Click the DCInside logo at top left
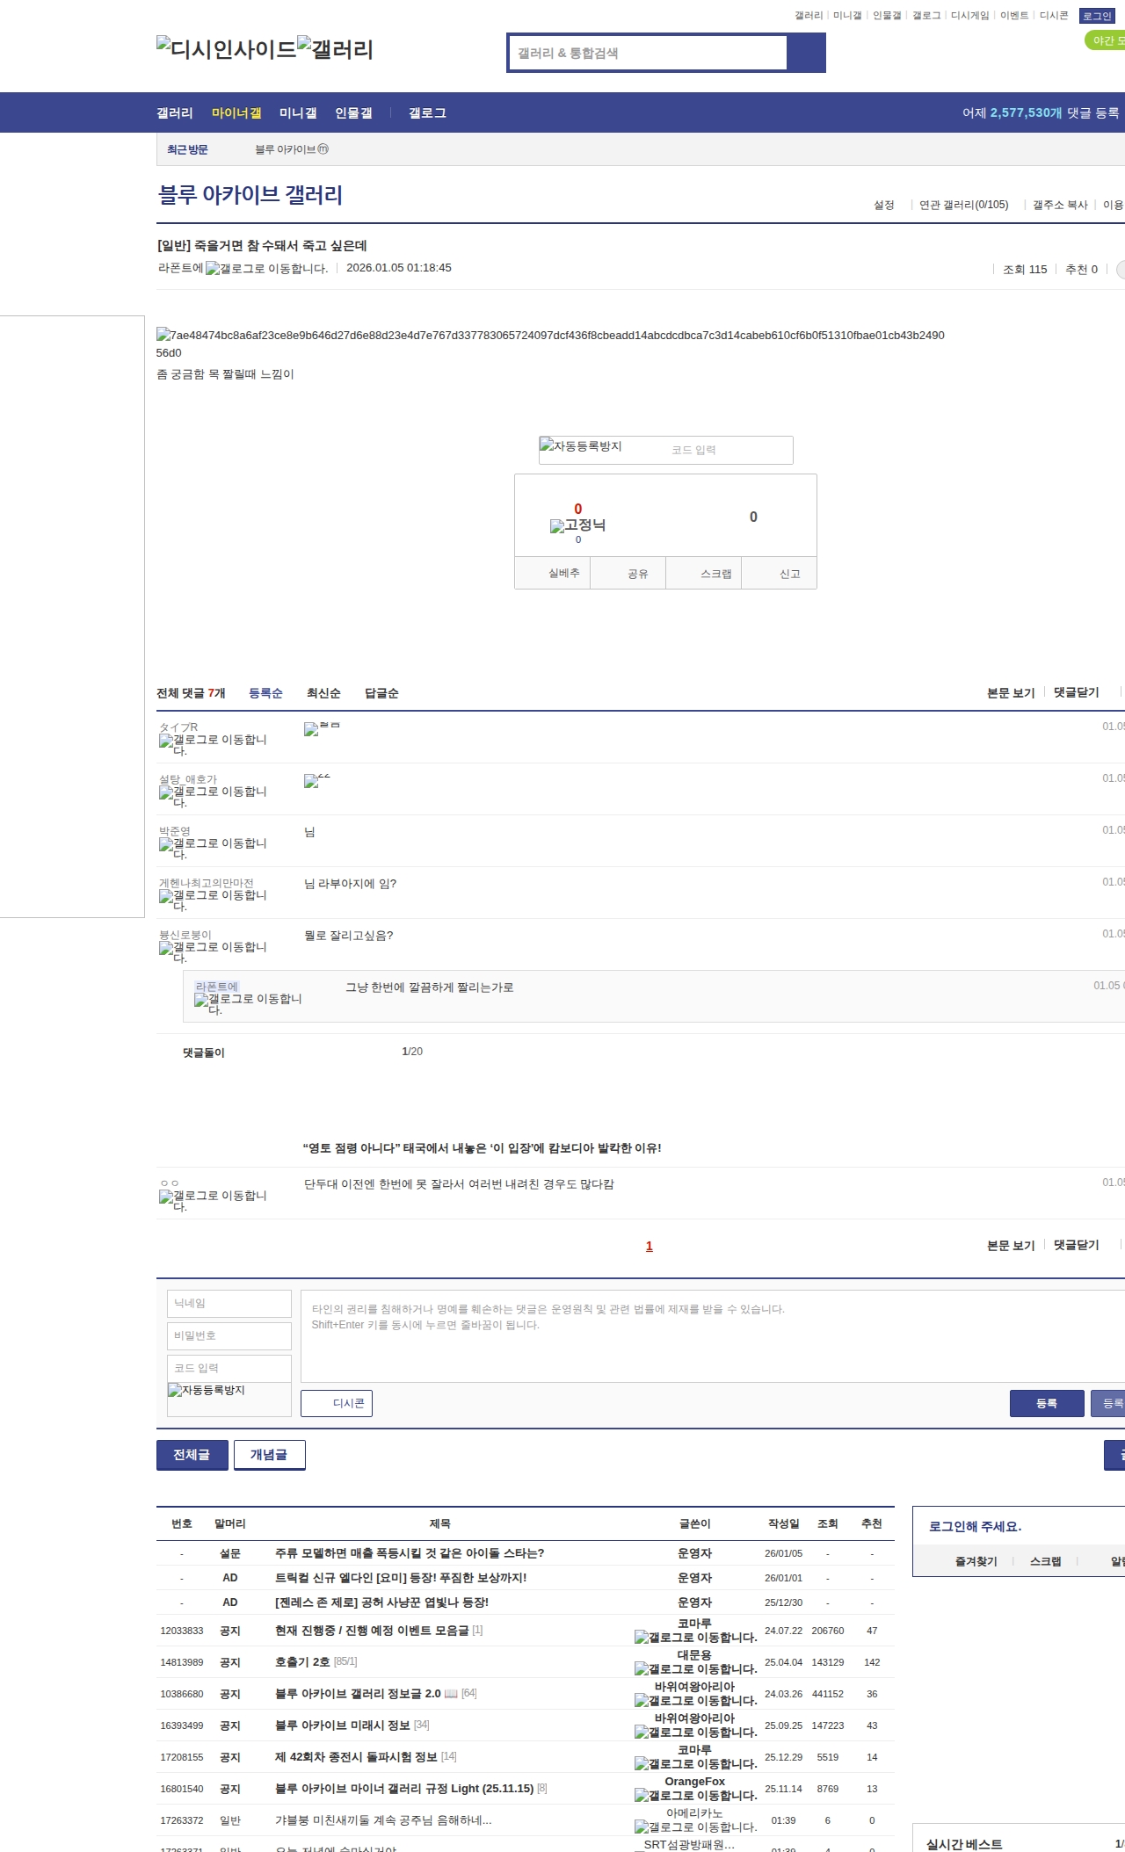The image size is (1125, 1852). click(x=226, y=48)
